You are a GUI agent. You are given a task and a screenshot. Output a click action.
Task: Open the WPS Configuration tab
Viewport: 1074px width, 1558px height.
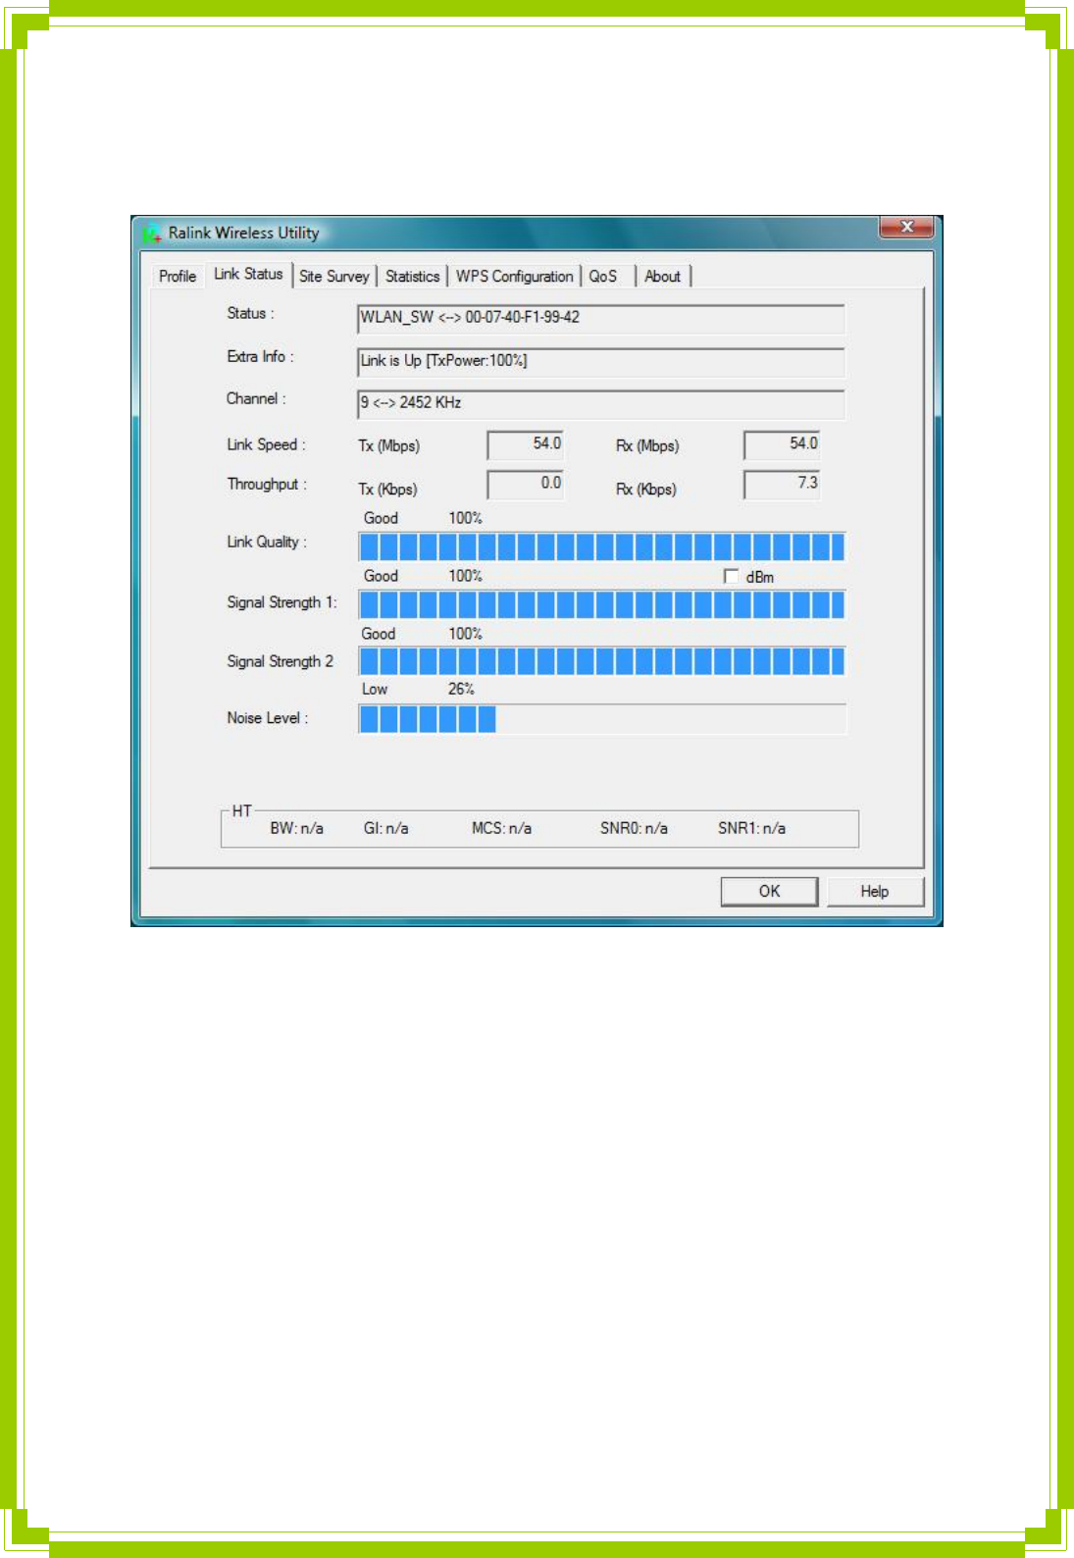(515, 277)
